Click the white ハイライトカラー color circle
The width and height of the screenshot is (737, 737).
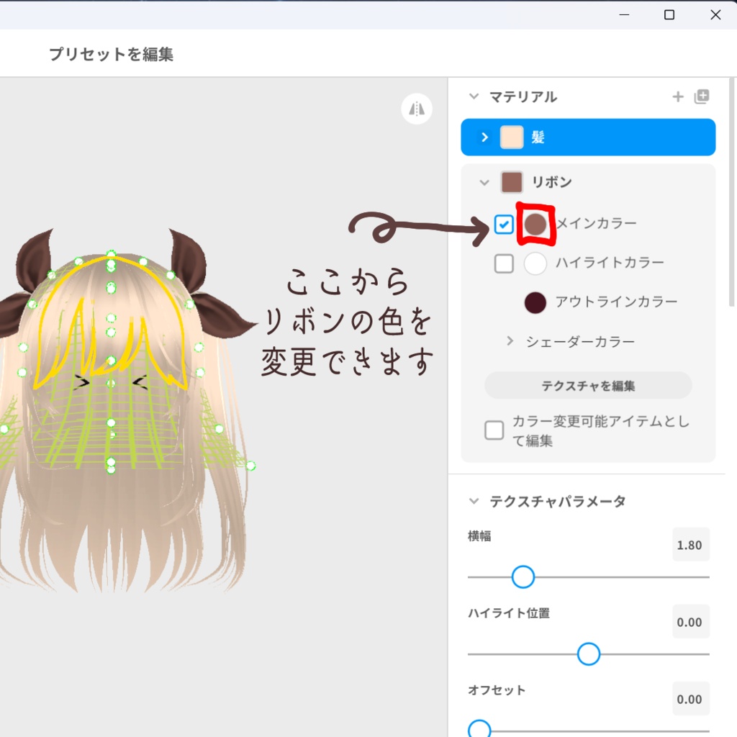[535, 263]
